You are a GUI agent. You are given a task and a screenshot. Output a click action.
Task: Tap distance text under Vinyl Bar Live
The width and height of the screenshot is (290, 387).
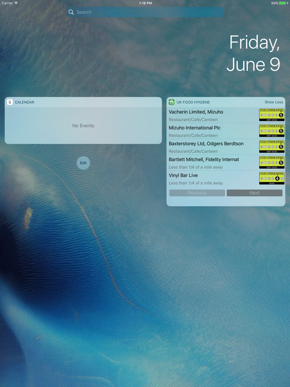[195, 183]
